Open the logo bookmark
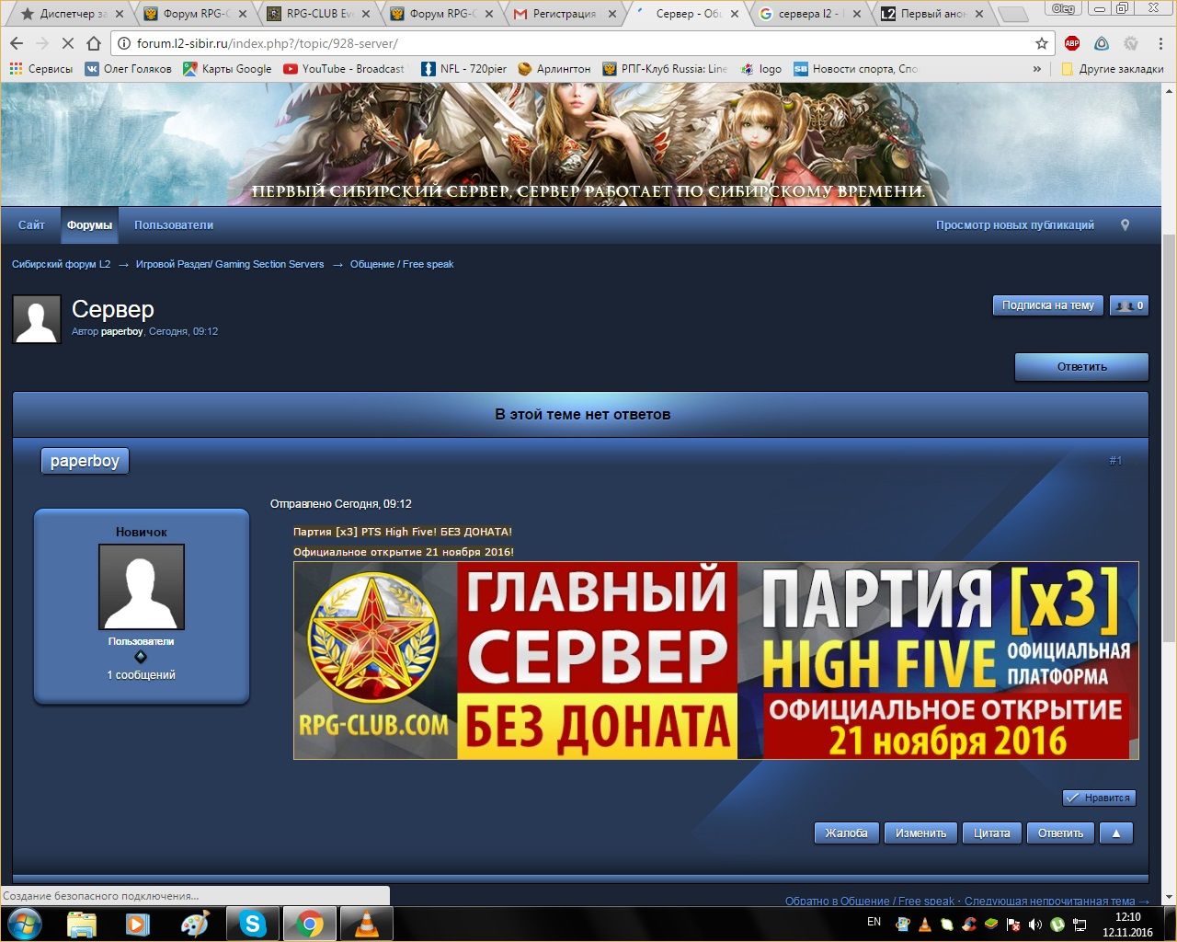 [x=761, y=69]
